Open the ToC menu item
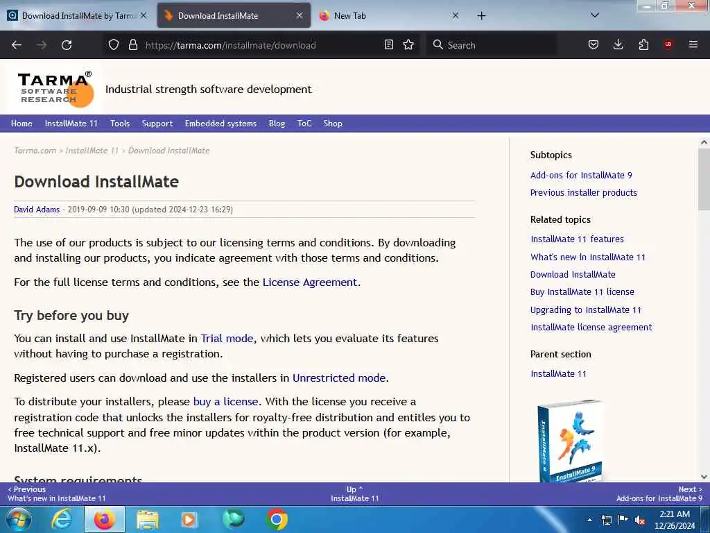Viewport: 710px width, 533px height. point(304,124)
